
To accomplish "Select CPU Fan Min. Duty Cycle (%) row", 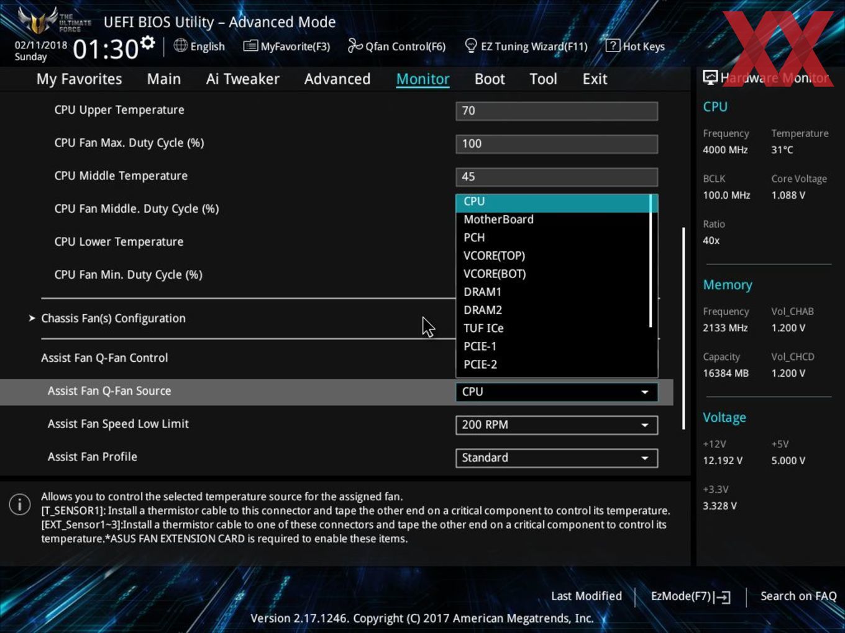I will [128, 274].
